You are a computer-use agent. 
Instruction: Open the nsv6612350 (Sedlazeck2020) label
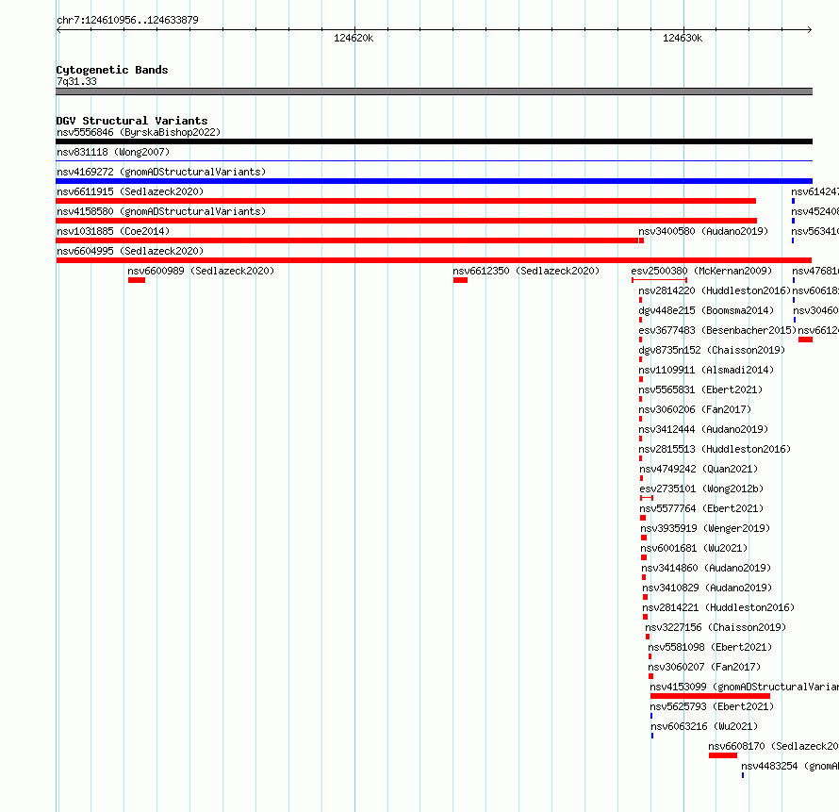(x=526, y=271)
